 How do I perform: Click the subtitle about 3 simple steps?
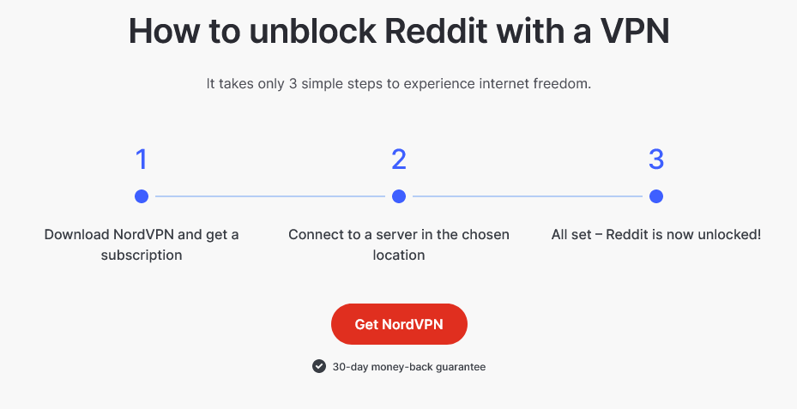point(399,83)
